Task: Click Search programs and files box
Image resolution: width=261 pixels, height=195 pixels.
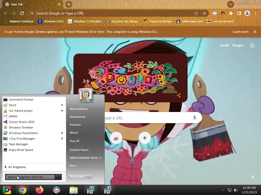Action: pos(30,177)
